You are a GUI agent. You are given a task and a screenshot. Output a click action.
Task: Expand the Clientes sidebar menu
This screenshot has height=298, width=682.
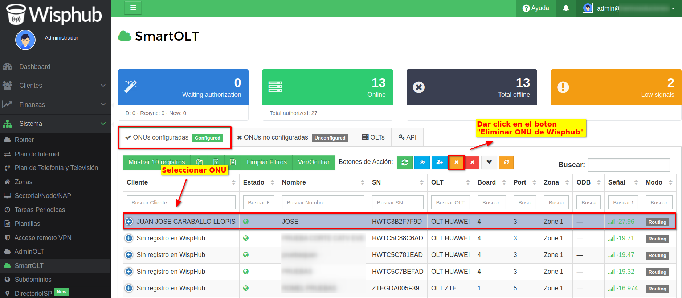[55, 86]
